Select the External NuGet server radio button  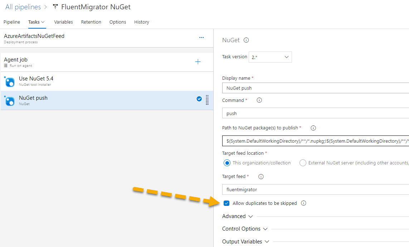(x=303, y=163)
